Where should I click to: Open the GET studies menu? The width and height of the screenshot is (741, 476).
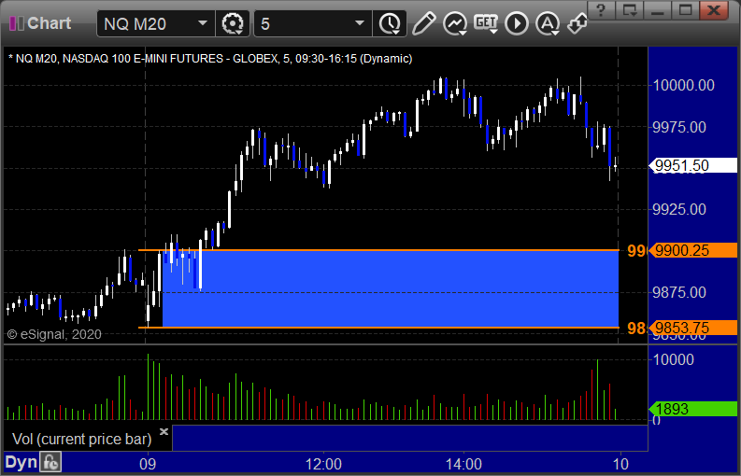point(486,23)
